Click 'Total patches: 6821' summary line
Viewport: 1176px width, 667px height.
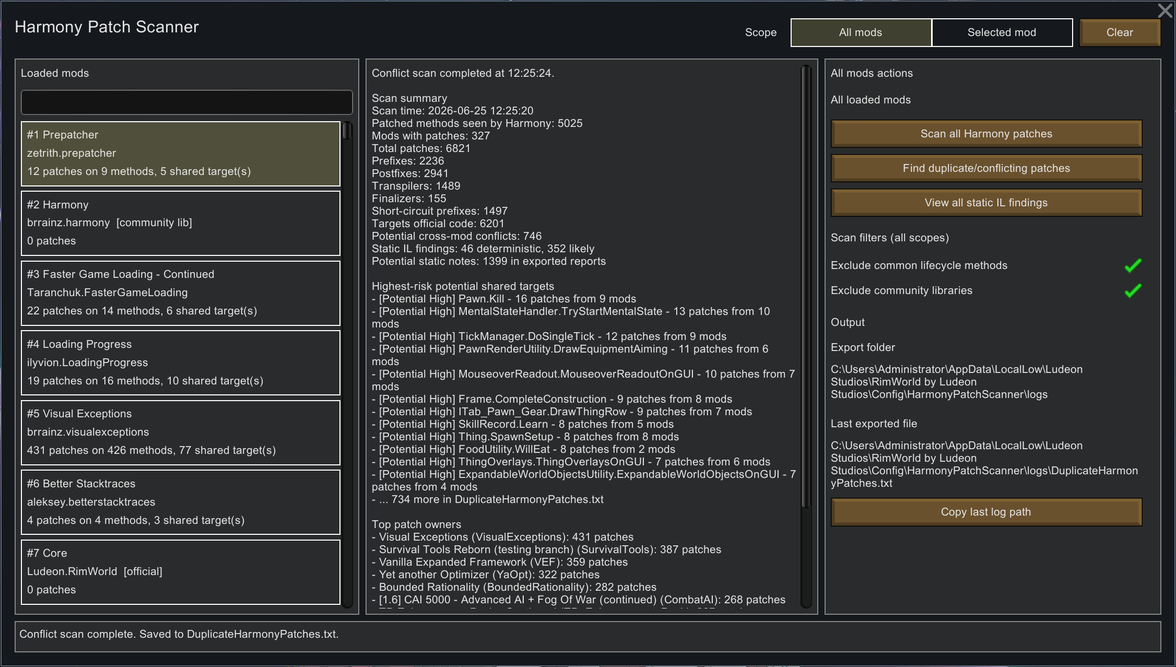421,148
